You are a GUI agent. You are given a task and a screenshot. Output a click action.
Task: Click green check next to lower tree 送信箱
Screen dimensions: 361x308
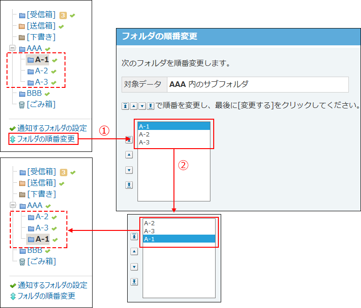tap(62, 184)
